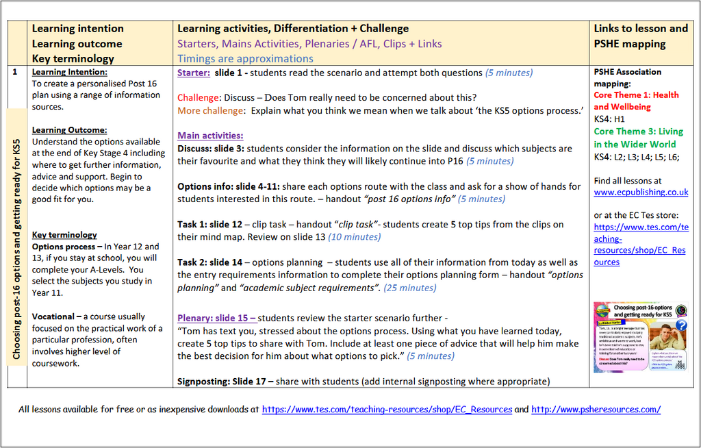Click 'Core Theme 1: Health and Wellbeing' text
This screenshot has height=448, width=701.
pyautogui.click(x=636, y=101)
